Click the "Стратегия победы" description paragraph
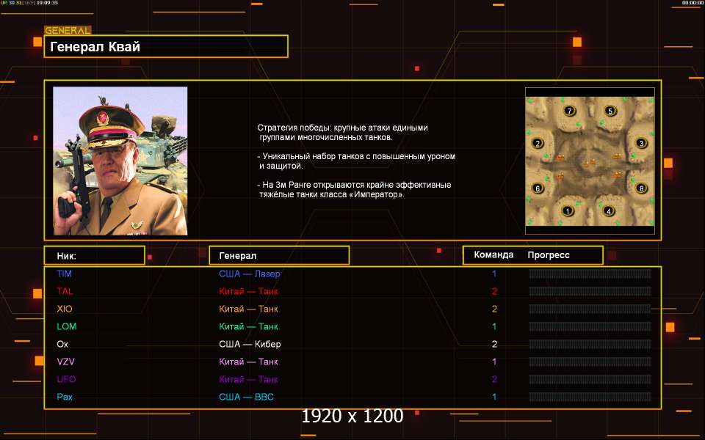 point(343,133)
